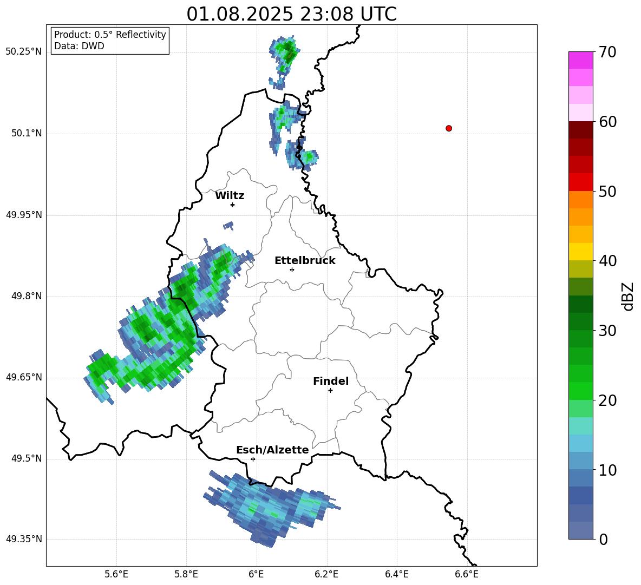Click the 10 value on the colorbar
The height and width of the screenshot is (585, 641).
click(607, 470)
